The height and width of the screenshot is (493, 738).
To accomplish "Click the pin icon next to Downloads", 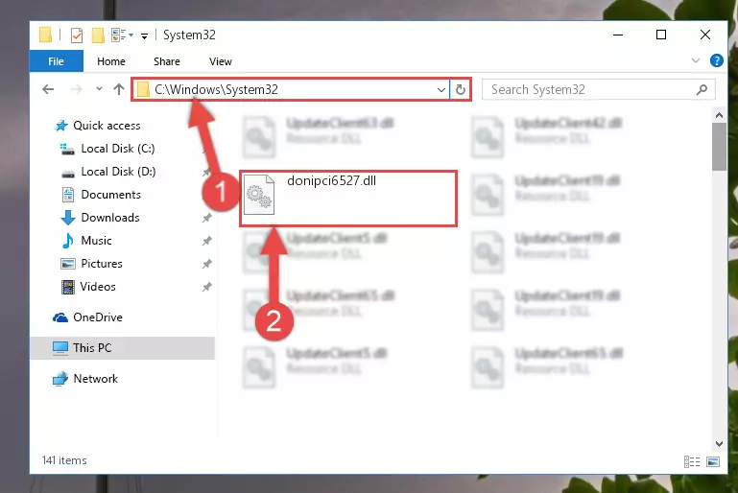I will pyautogui.click(x=206, y=218).
